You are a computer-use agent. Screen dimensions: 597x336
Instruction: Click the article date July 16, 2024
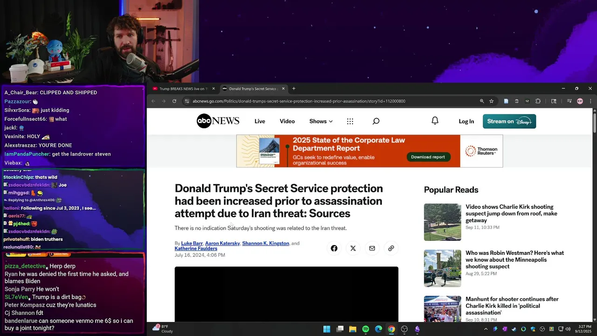pos(200,255)
